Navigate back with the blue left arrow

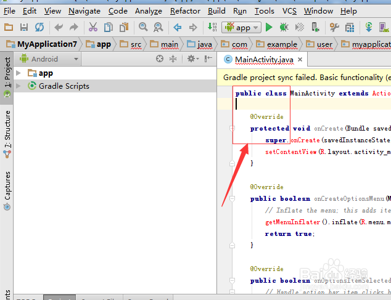coord(178,27)
